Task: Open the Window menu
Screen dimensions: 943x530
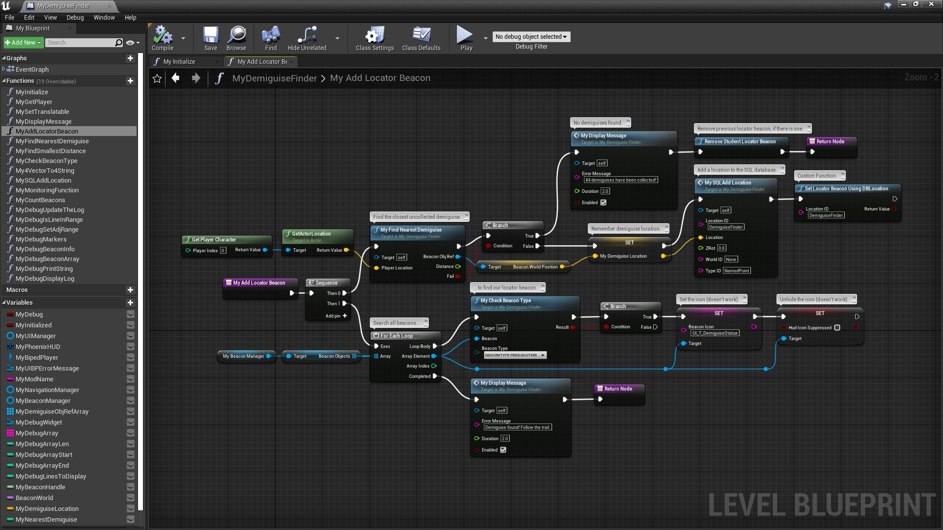Action: (x=104, y=17)
